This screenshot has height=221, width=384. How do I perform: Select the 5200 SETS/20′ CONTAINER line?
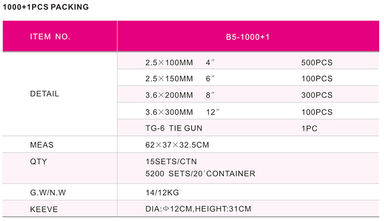click(x=200, y=173)
